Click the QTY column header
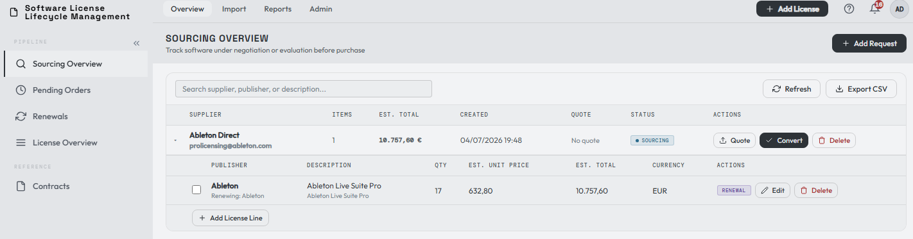The image size is (913, 239). pyautogui.click(x=440, y=165)
